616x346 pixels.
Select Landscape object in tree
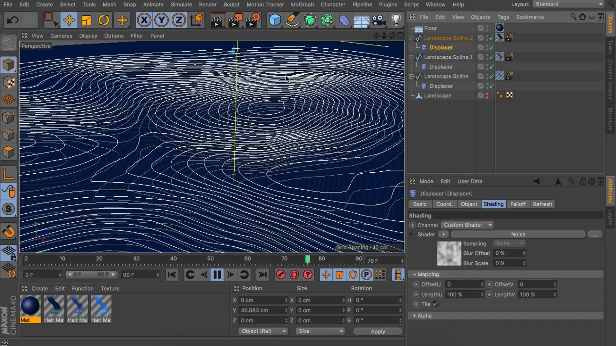point(437,95)
